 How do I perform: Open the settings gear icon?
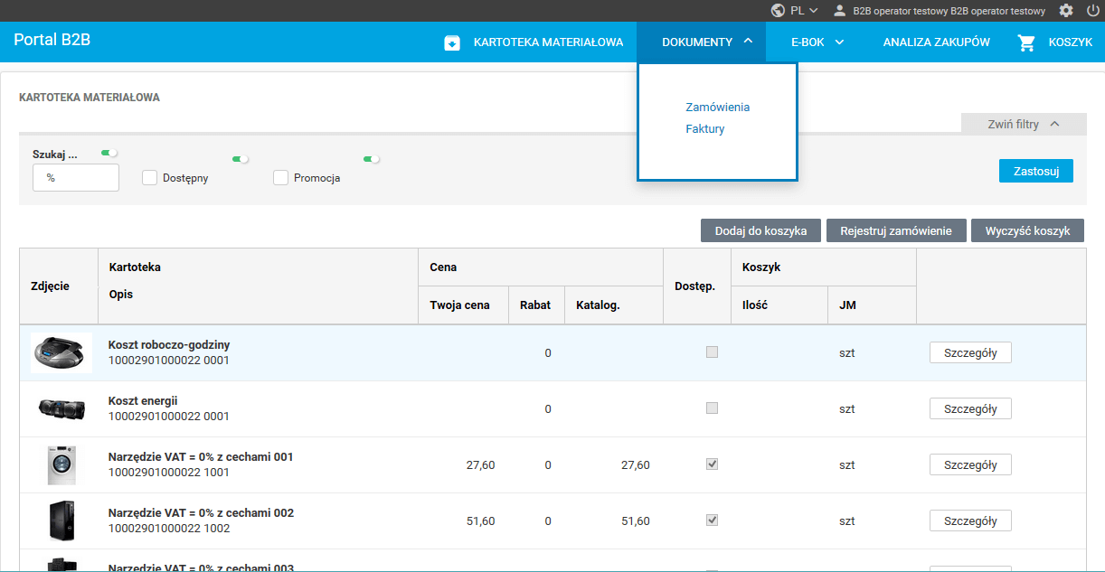(x=1066, y=11)
